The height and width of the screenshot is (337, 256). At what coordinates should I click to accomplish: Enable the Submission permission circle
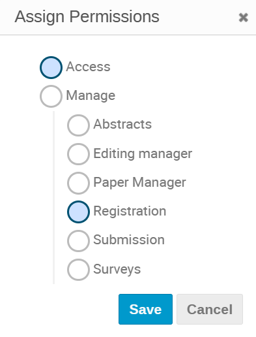(x=78, y=241)
